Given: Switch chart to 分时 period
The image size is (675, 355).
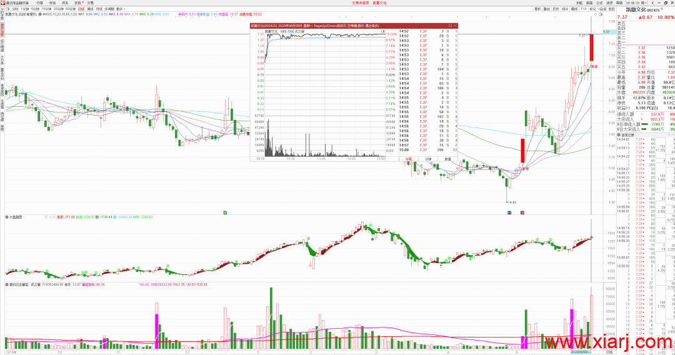Looking at the screenshot, I should tap(15, 9).
